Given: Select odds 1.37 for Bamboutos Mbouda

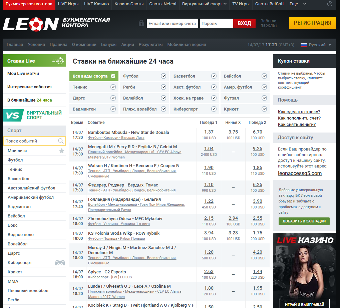Looking at the screenshot, I should pos(209,132).
